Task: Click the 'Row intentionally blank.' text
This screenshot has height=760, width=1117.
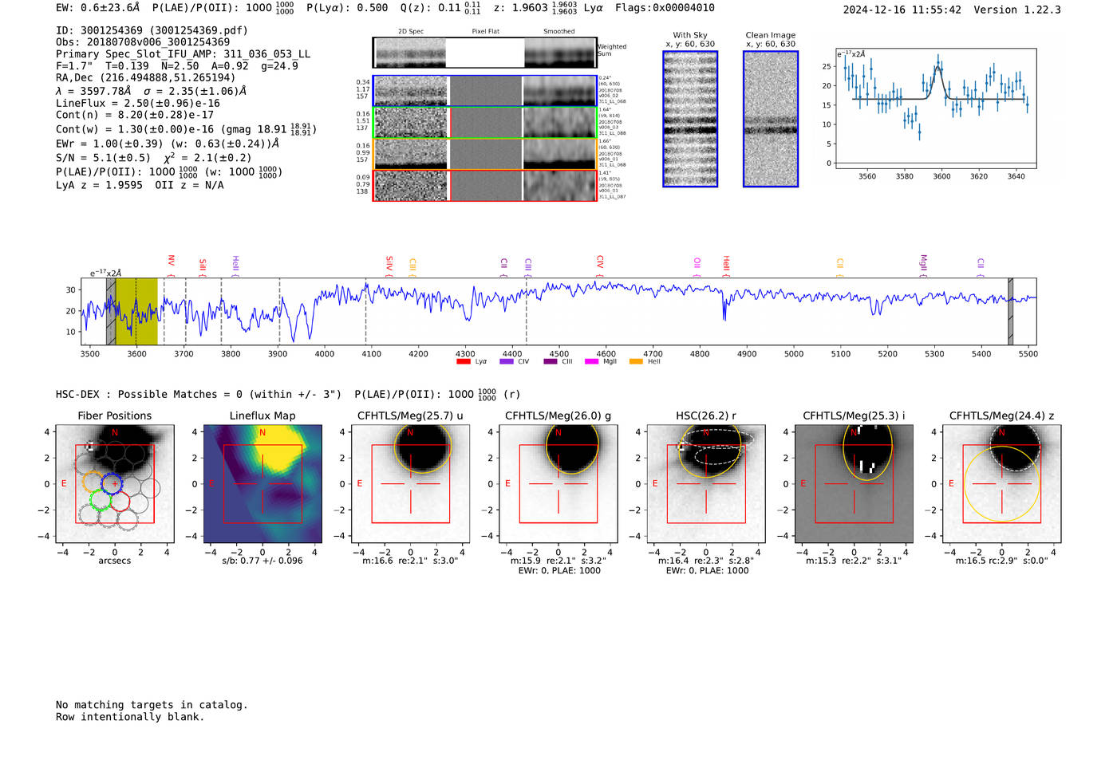Action: [130, 717]
